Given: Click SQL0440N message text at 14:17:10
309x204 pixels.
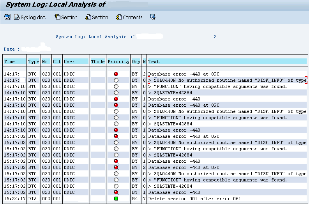Looking at the screenshot, I should [x=228, y=111].
